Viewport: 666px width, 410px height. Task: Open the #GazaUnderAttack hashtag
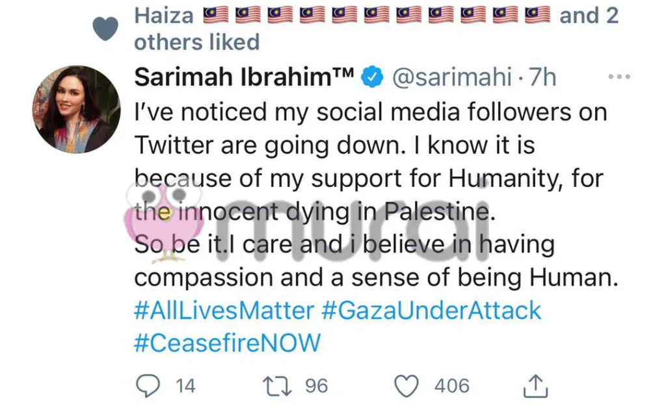click(431, 311)
